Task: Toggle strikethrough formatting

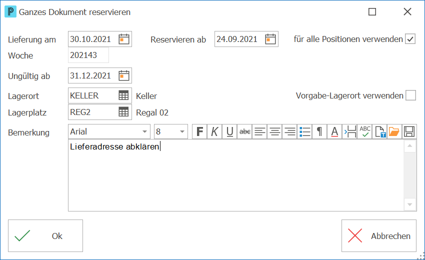Action: point(245,132)
